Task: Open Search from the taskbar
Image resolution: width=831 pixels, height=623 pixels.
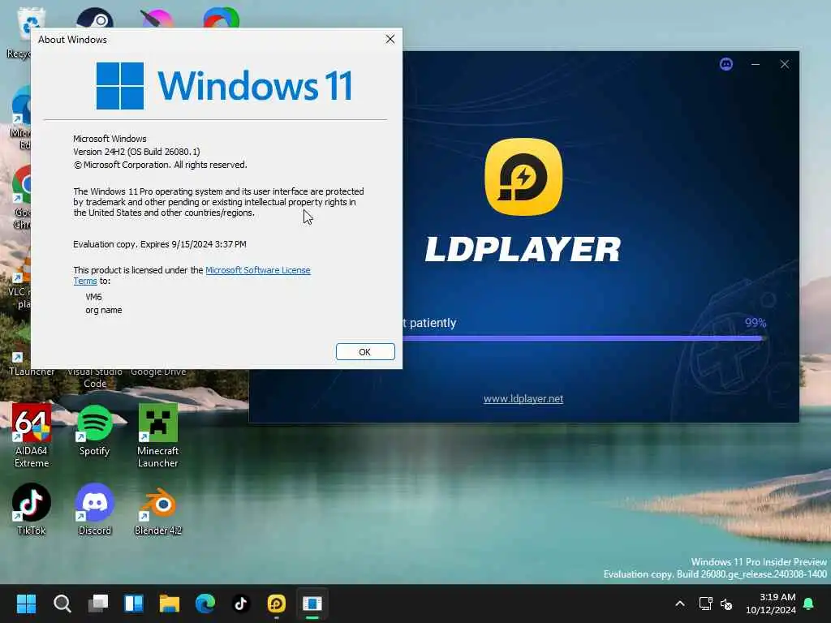Action: [62, 604]
